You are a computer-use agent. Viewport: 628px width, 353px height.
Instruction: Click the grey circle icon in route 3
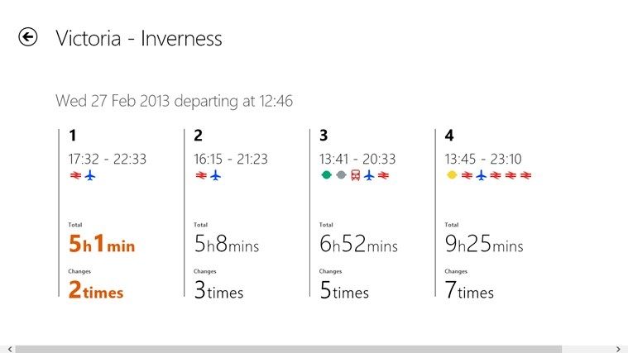[341, 175]
